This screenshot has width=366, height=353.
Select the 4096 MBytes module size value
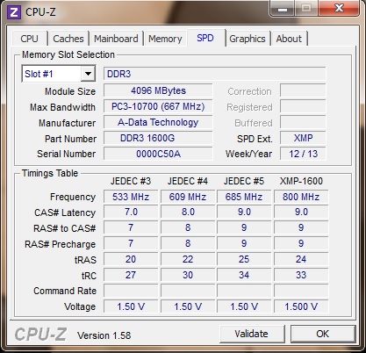[x=158, y=90]
